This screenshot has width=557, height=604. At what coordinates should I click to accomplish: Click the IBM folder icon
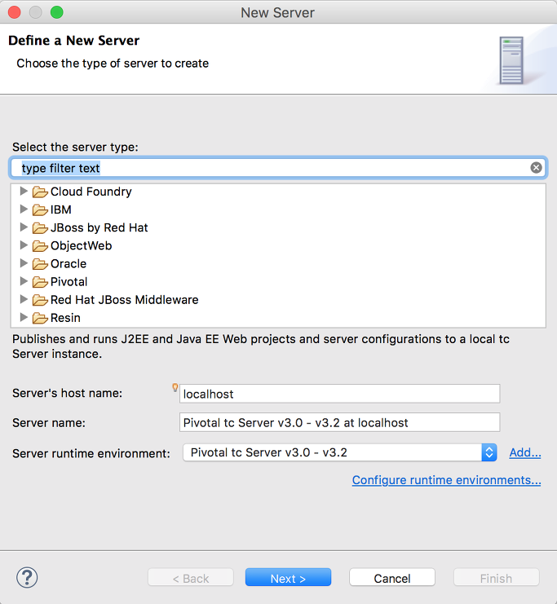(x=40, y=209)
